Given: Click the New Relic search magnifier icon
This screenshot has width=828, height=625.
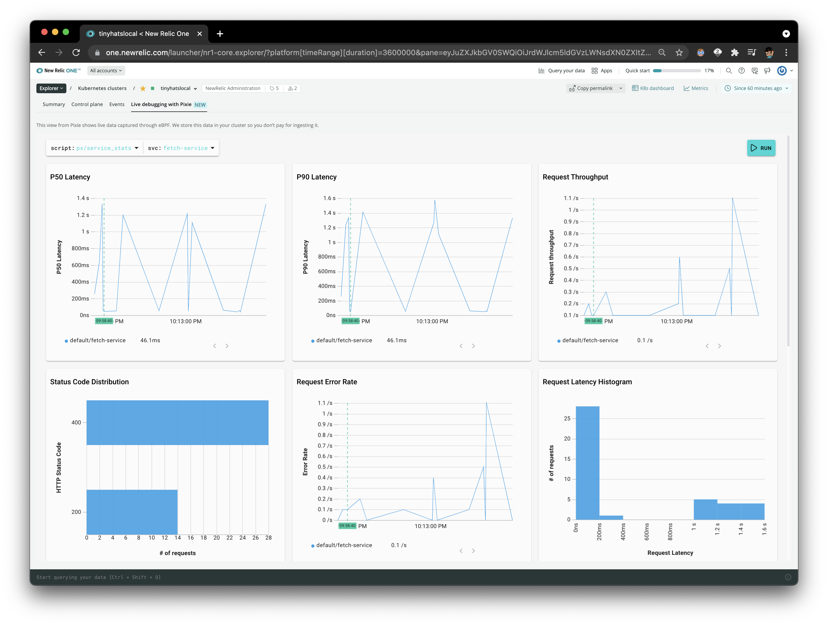Looking at the screenshot, I should (x=728, y=70).
